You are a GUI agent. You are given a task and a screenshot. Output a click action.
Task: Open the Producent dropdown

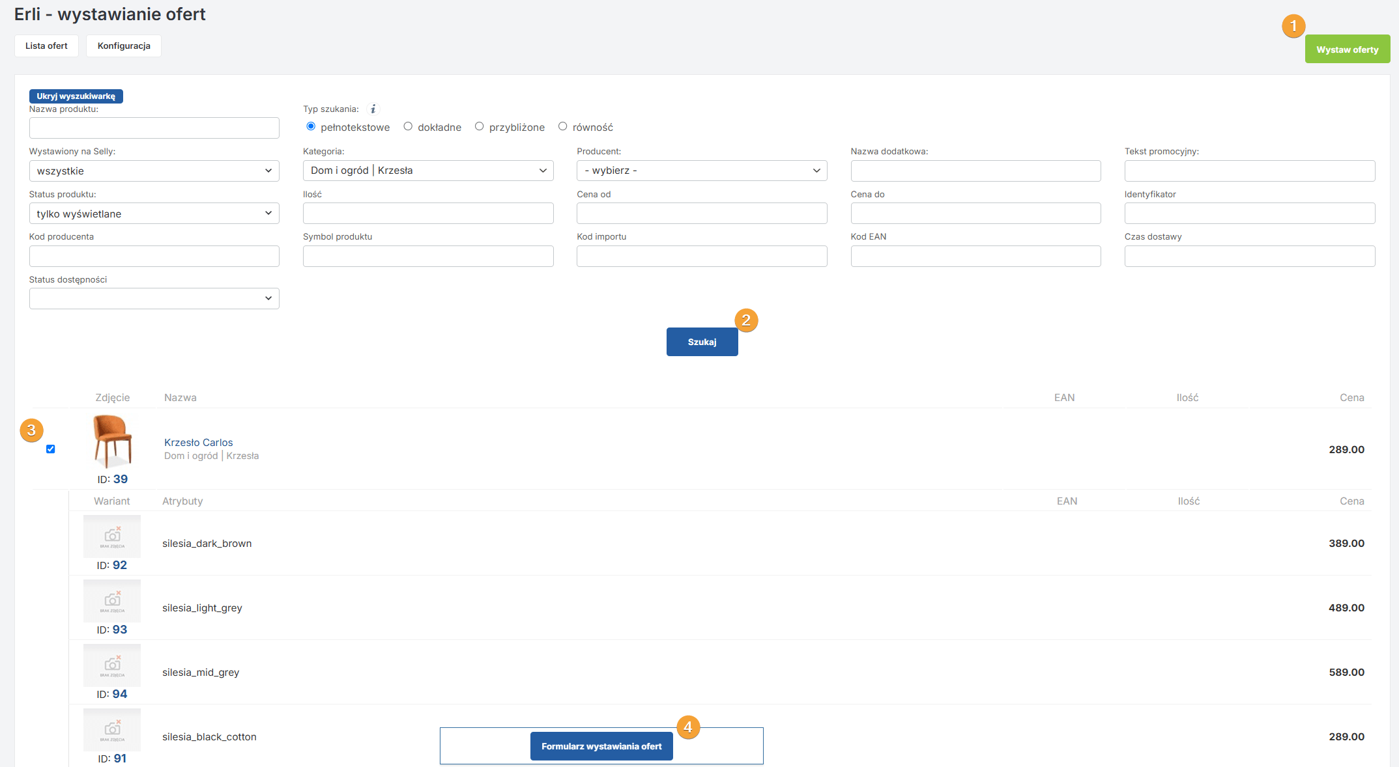pos(702,171)
